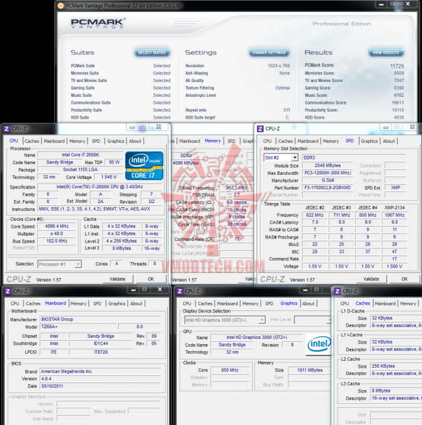Open SPD tab in the Mainboard window

coord(97,303)
